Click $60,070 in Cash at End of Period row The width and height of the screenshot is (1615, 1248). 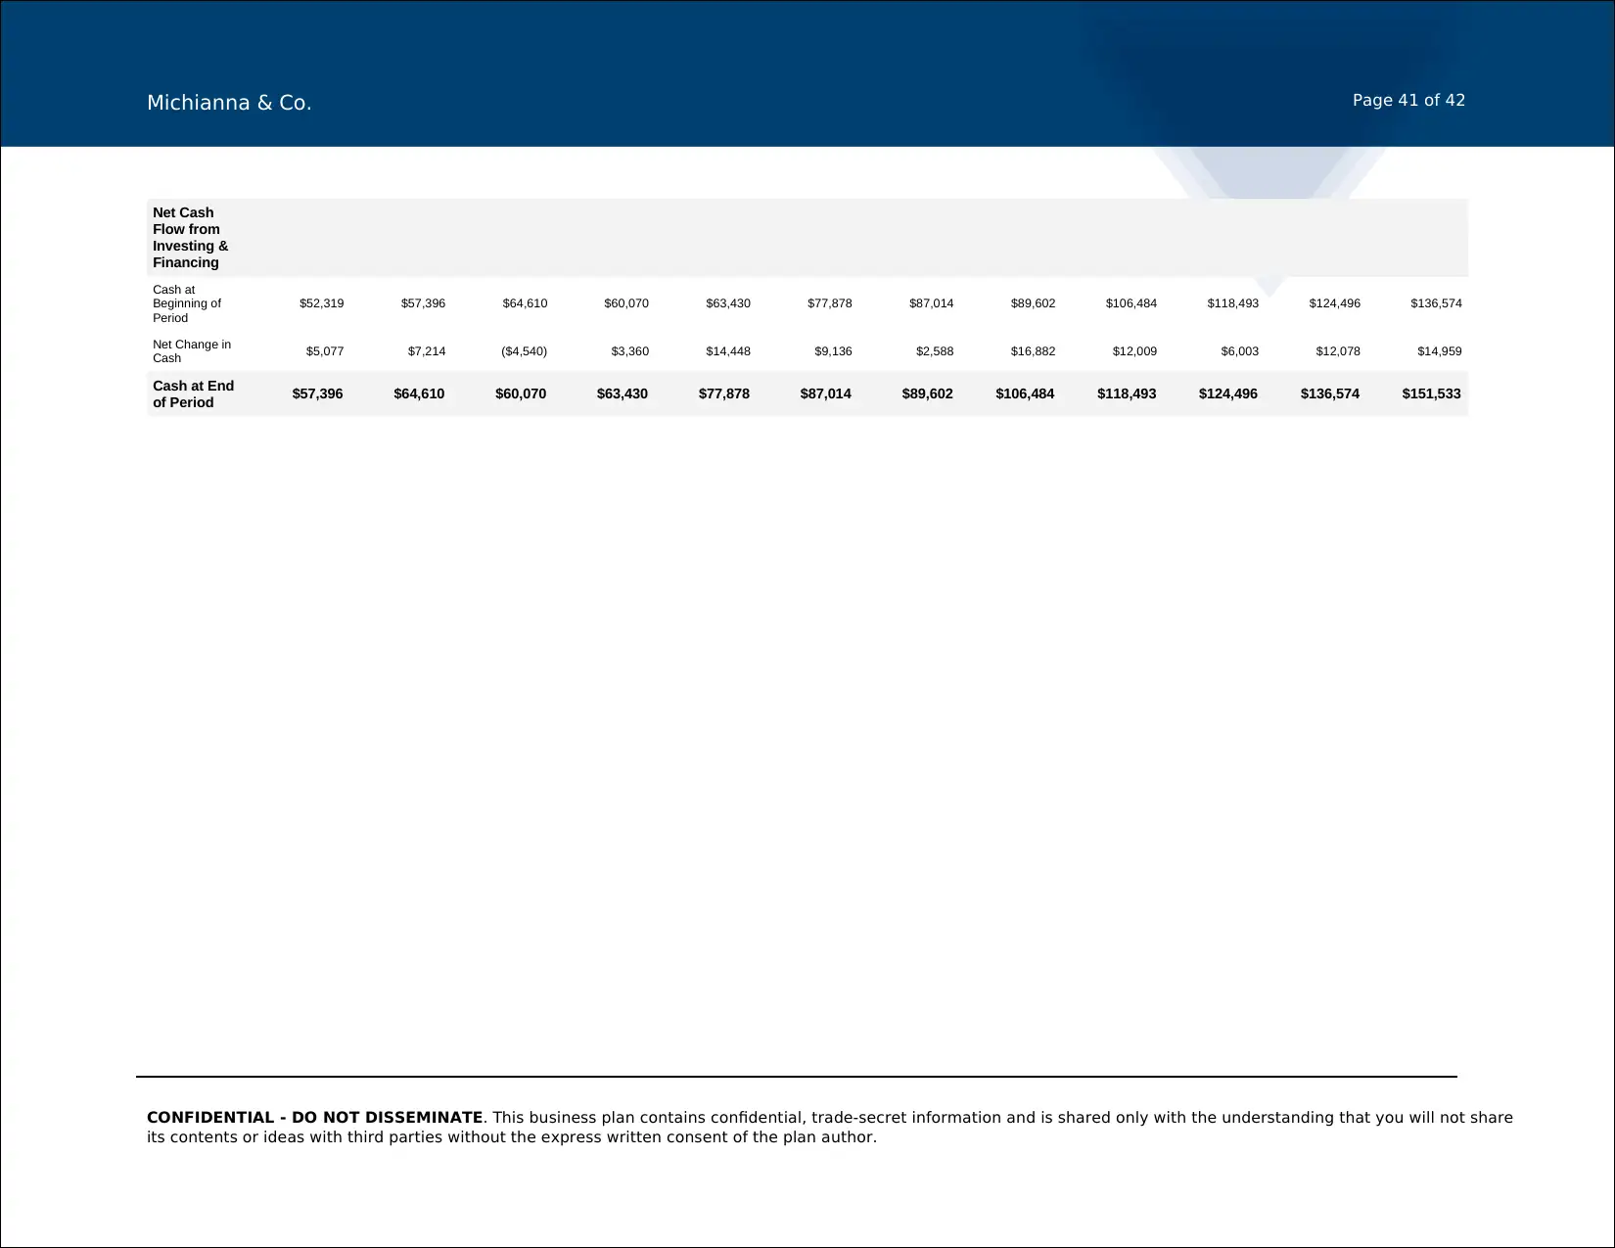pyautogui.click(x=521, y=394)
